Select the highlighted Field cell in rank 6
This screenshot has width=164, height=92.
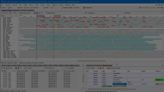120,84
